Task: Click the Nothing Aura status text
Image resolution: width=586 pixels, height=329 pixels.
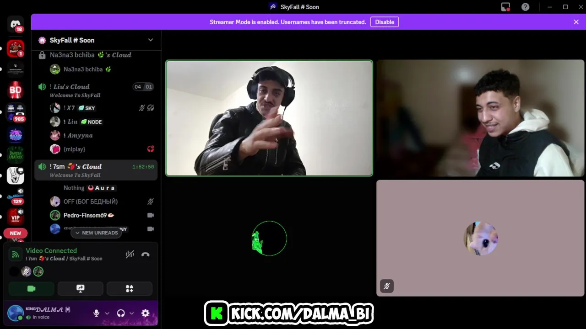Action: (90, 188)
